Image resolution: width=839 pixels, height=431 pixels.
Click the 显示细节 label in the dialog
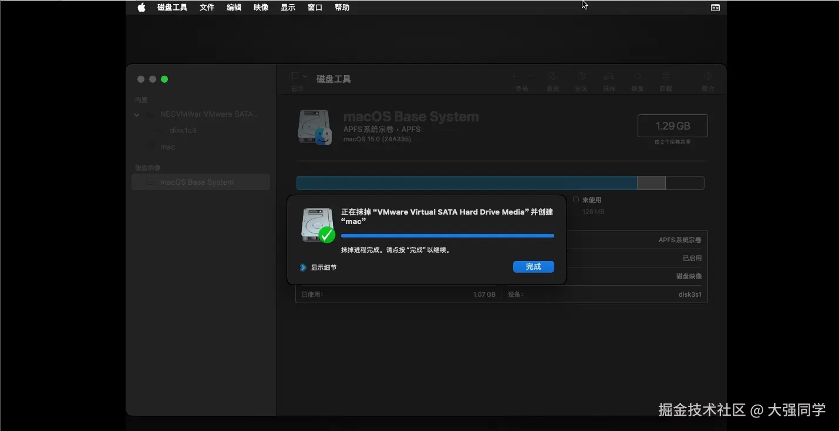(x=324, y=267)
